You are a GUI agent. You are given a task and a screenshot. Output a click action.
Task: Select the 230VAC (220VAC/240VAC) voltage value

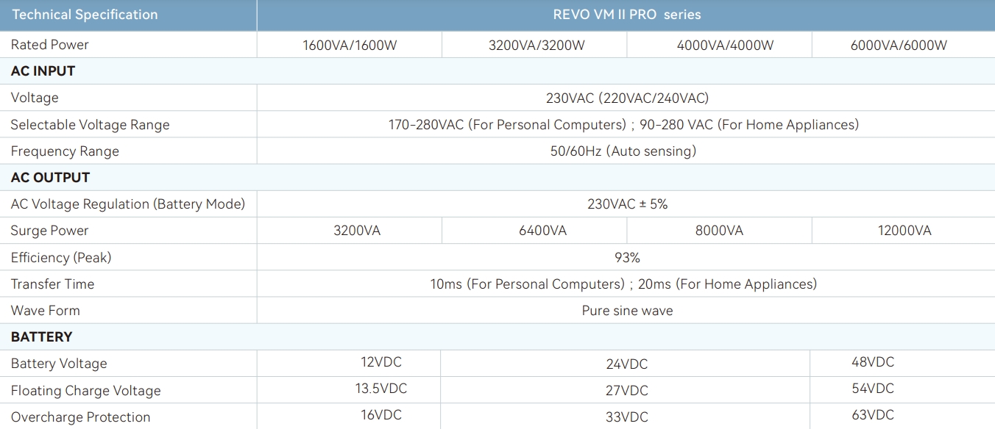(627, 98)
